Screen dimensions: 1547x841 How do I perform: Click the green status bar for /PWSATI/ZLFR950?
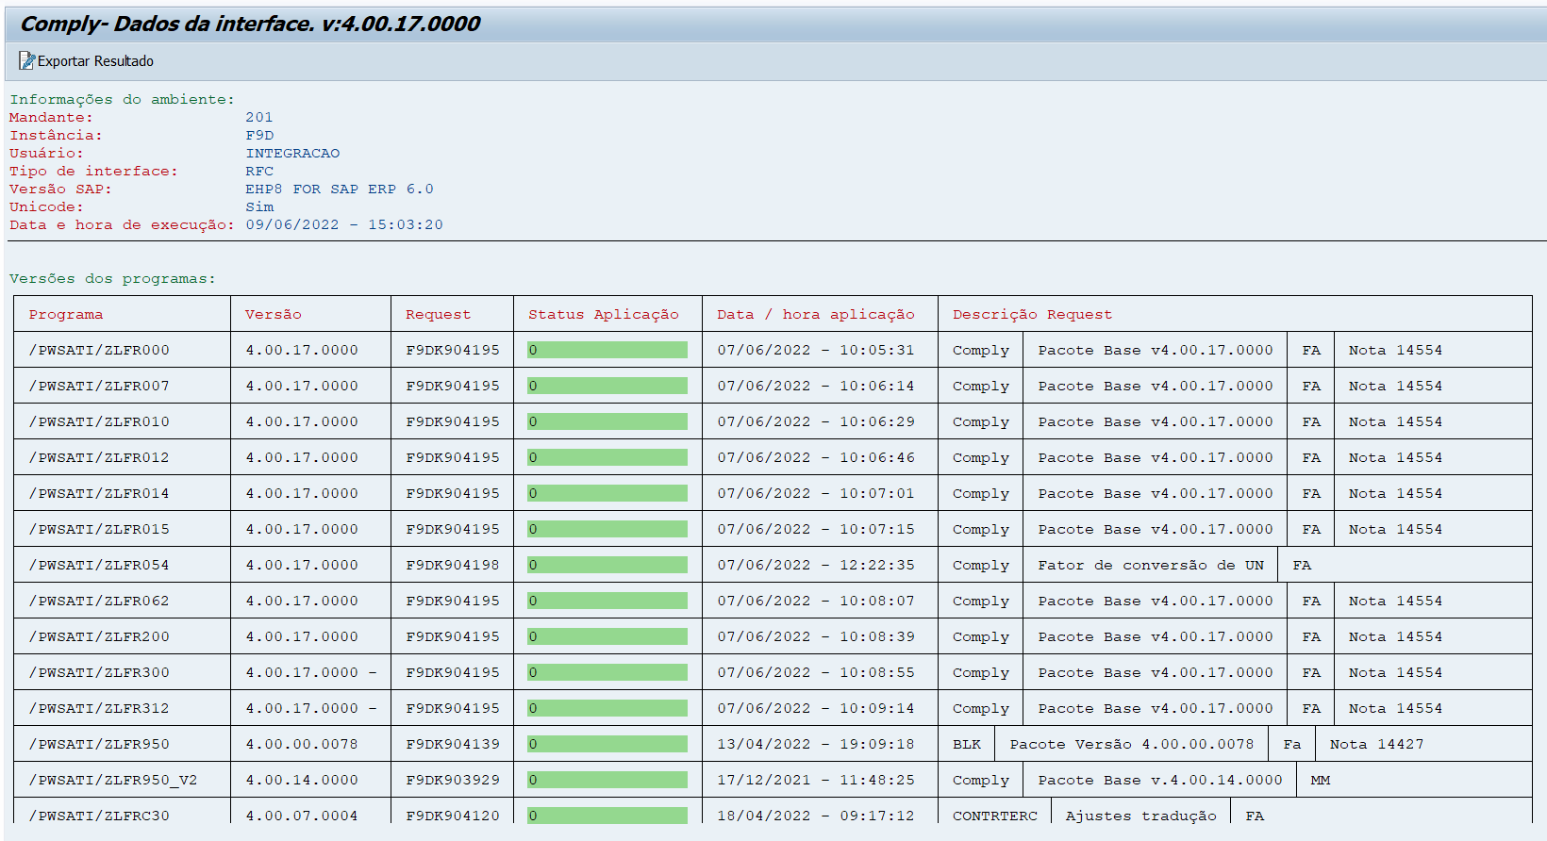[607, 745]
